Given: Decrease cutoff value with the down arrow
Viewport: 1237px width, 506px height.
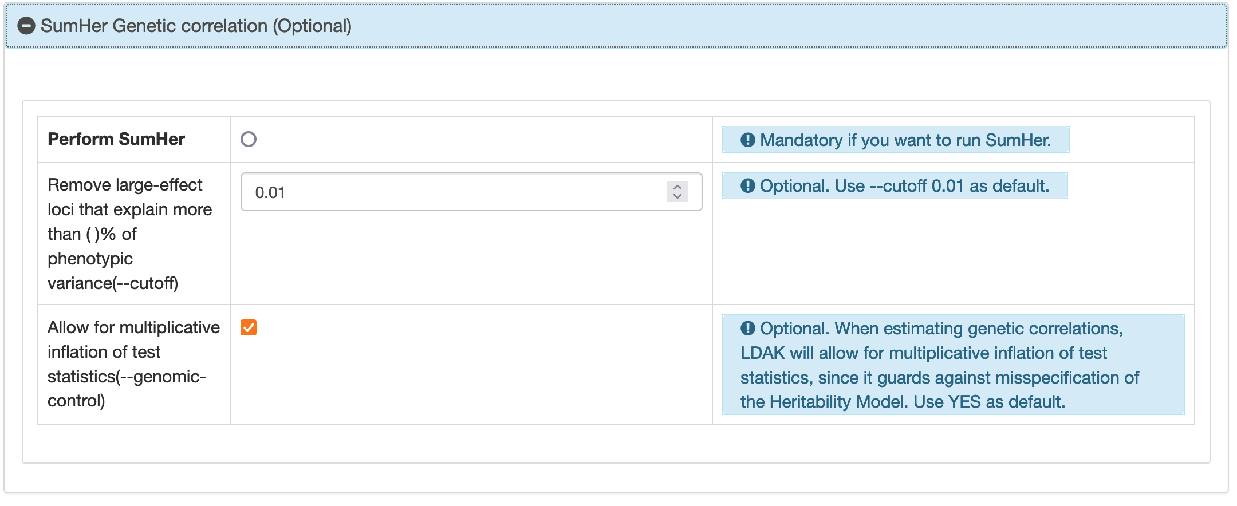Looking at the screenshot, I should pyautogui.click(x=677, y=197).
